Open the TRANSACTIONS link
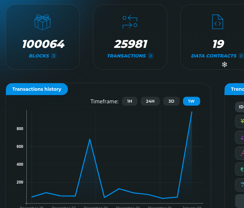244x208 pixels. tap(126, 56)
